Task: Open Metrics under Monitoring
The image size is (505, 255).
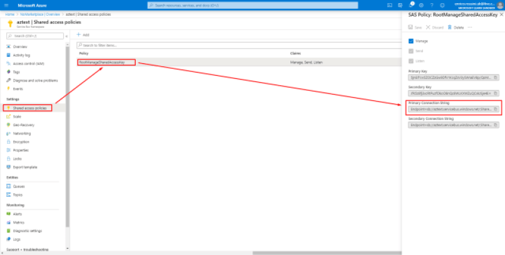Action: pos(18,222)
